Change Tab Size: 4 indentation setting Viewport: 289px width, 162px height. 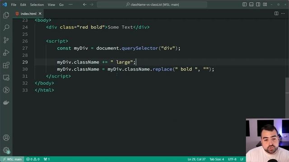217,159
